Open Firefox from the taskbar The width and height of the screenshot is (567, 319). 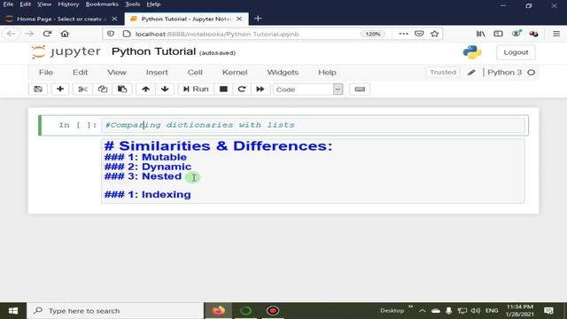point(219,311)
